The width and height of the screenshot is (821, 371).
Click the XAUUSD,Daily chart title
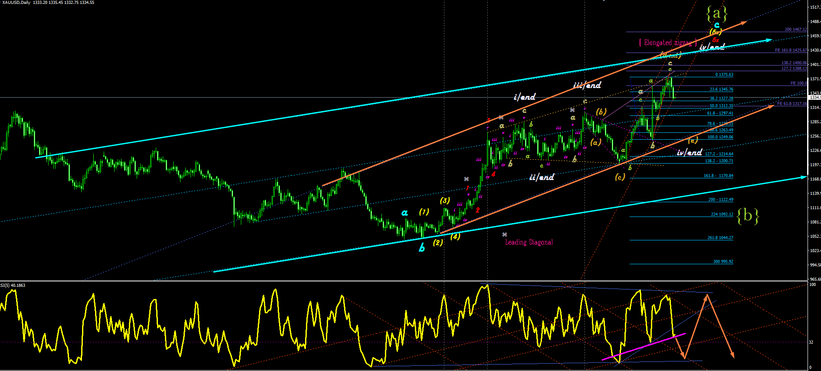click(x=16, y=3)
